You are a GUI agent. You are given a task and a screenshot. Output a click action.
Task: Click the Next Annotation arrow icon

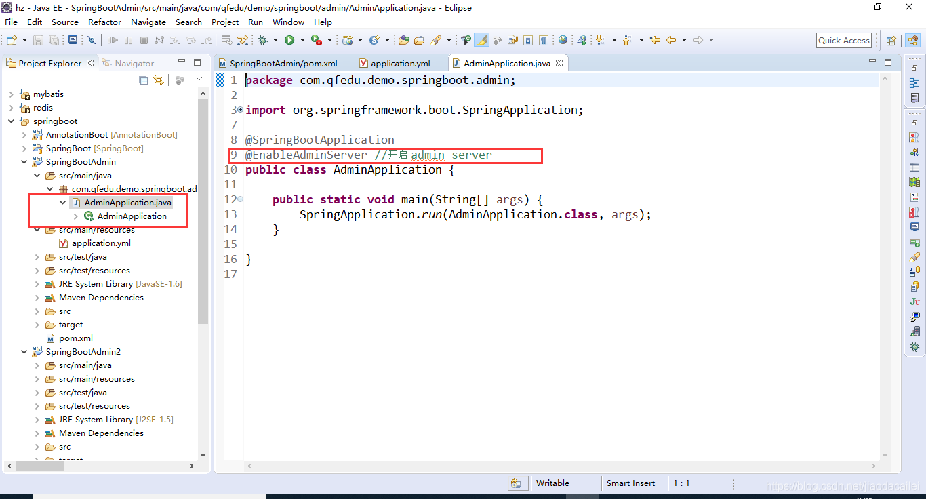pyautogui.click(x=601, y=41)
